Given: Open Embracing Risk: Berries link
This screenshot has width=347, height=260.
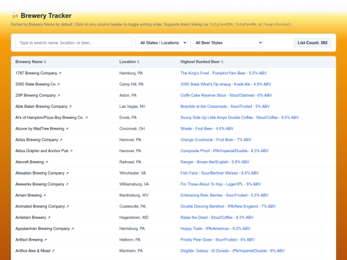Looking at the screenshot, I should pos(224,195).
